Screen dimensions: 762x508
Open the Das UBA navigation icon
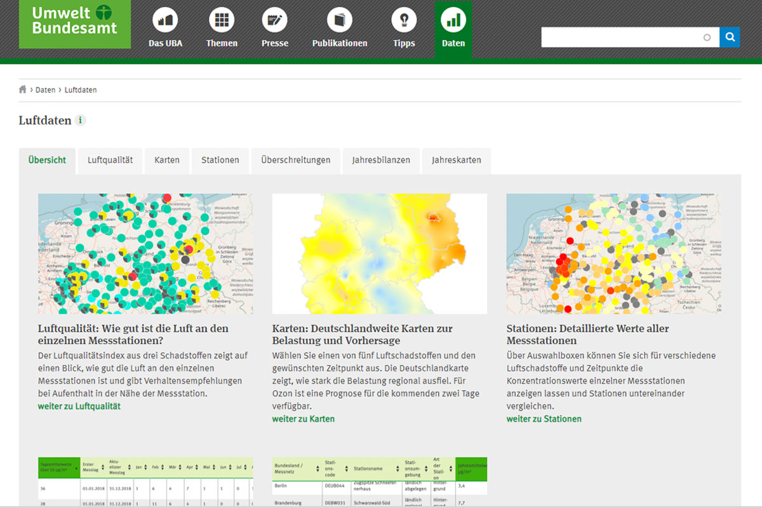[165, 21]
